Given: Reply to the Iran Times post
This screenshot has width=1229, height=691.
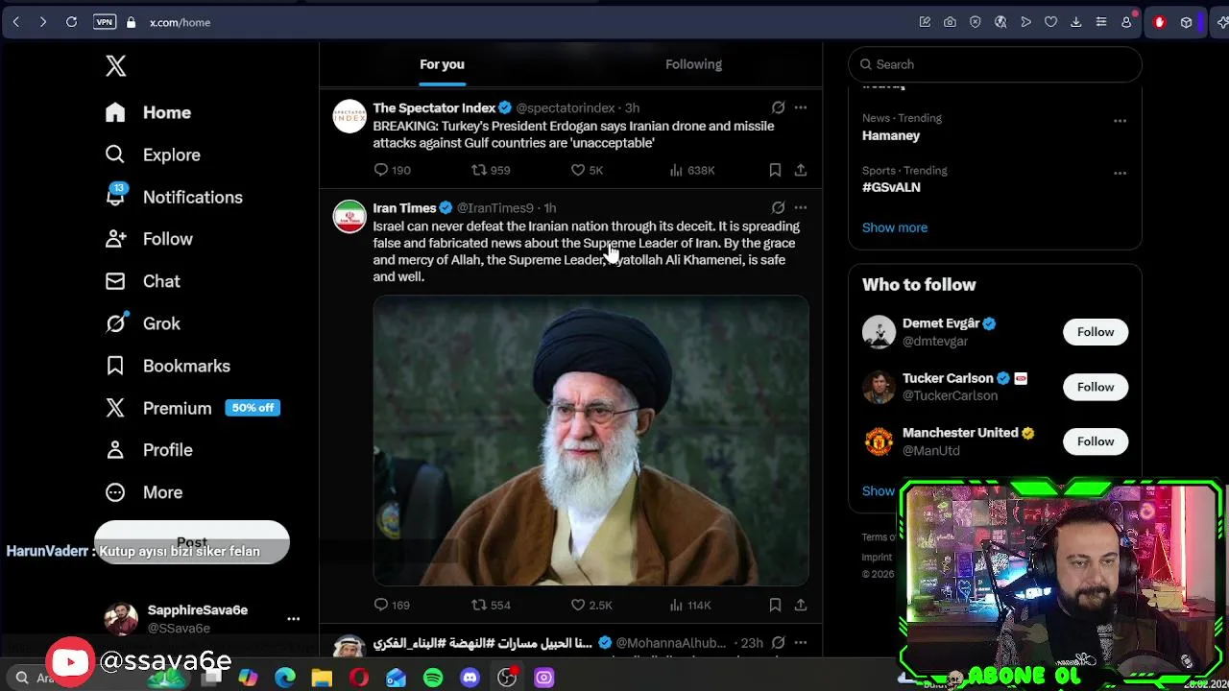Looking at the screenshot, I should (392, 605).
